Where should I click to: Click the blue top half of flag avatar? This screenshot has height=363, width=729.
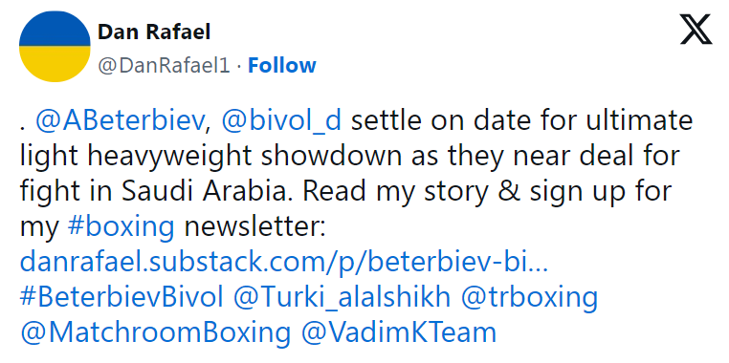click(x=55, y=29)
